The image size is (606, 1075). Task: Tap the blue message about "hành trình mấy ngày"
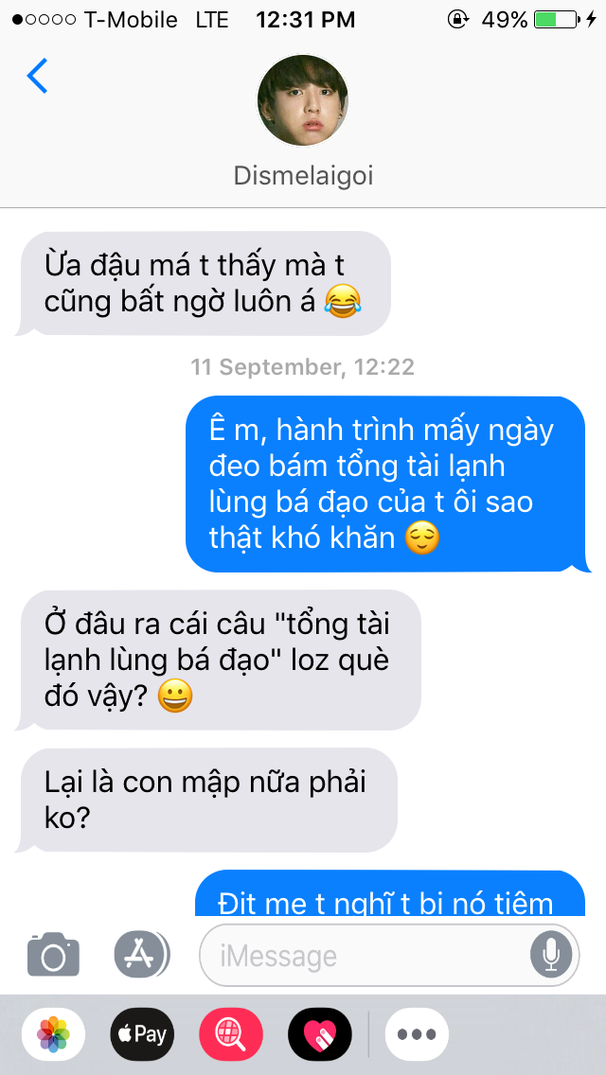coord(388,484)
